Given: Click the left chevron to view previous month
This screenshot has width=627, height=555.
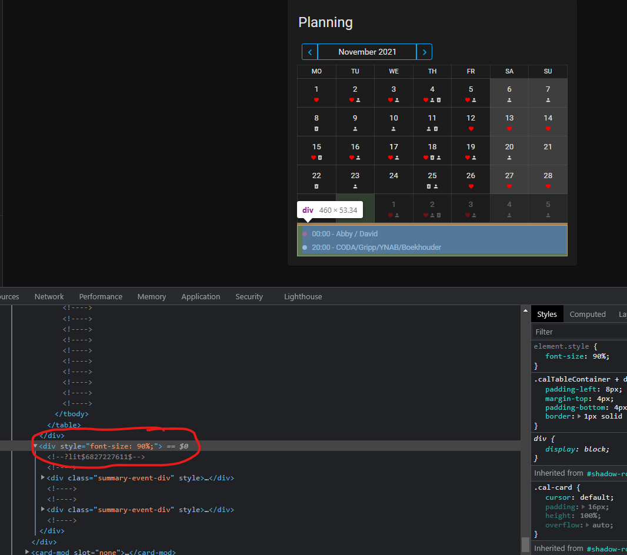Looking at the screenshot, I should coord(309,52).
